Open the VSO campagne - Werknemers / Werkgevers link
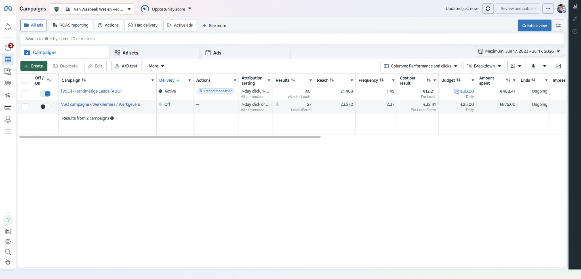 100,104
